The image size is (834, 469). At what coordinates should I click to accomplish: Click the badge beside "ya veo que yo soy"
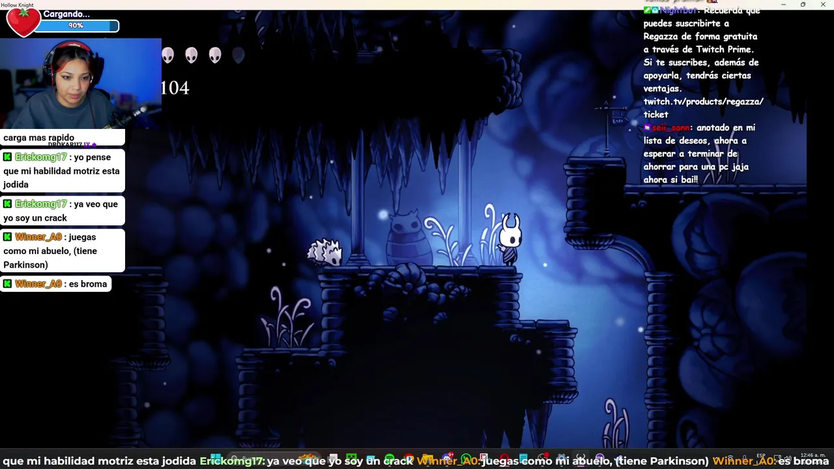pyautogui.click(x=7, y=204)
